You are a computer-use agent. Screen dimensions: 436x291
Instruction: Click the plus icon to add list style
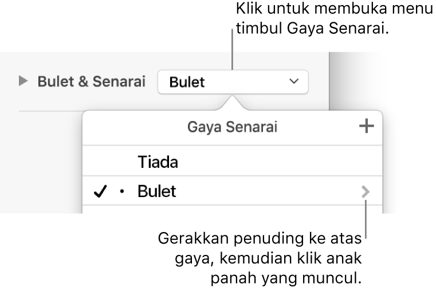[365, 127]
